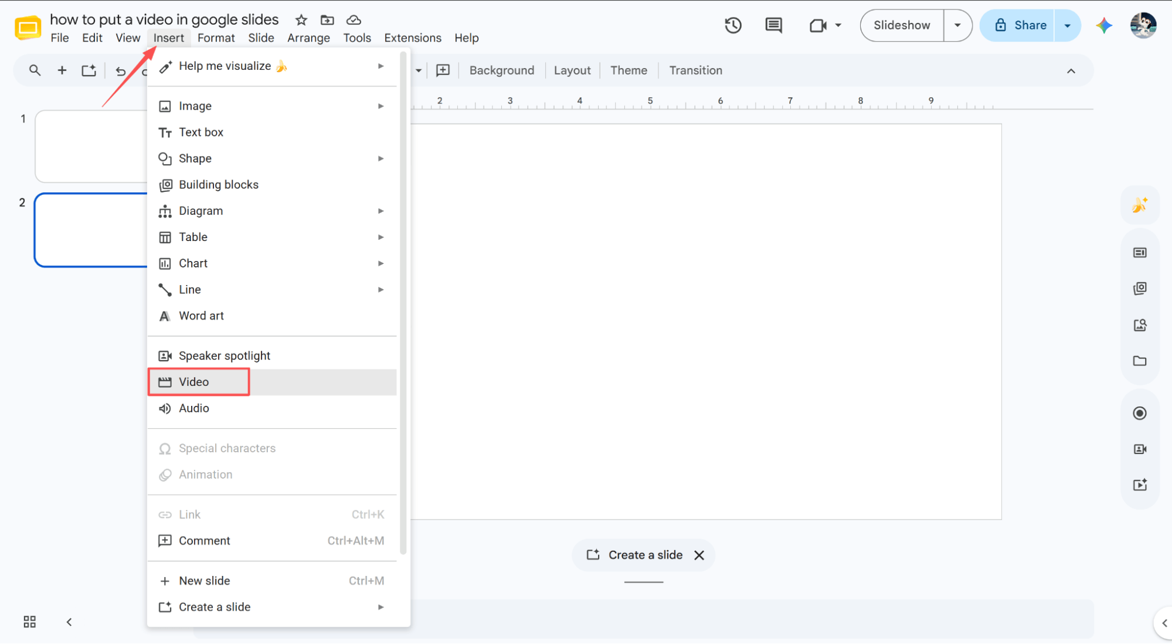This screenshot has height=644, width=1172.
Task: Click the create slide with AI toolbar icon
Action: 89,70
